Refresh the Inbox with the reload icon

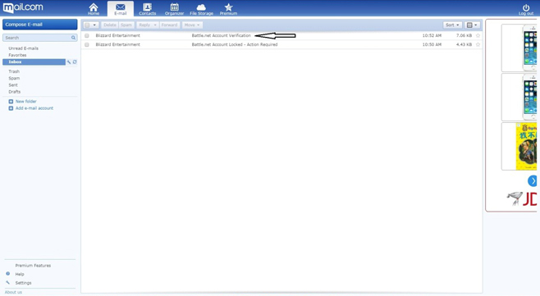tap(75, 62)
